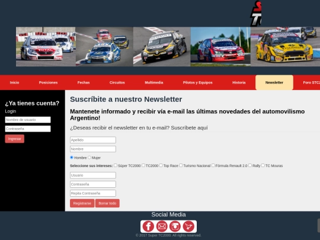
Task: Click the yellow race car photo
Action: click(285, 47)
